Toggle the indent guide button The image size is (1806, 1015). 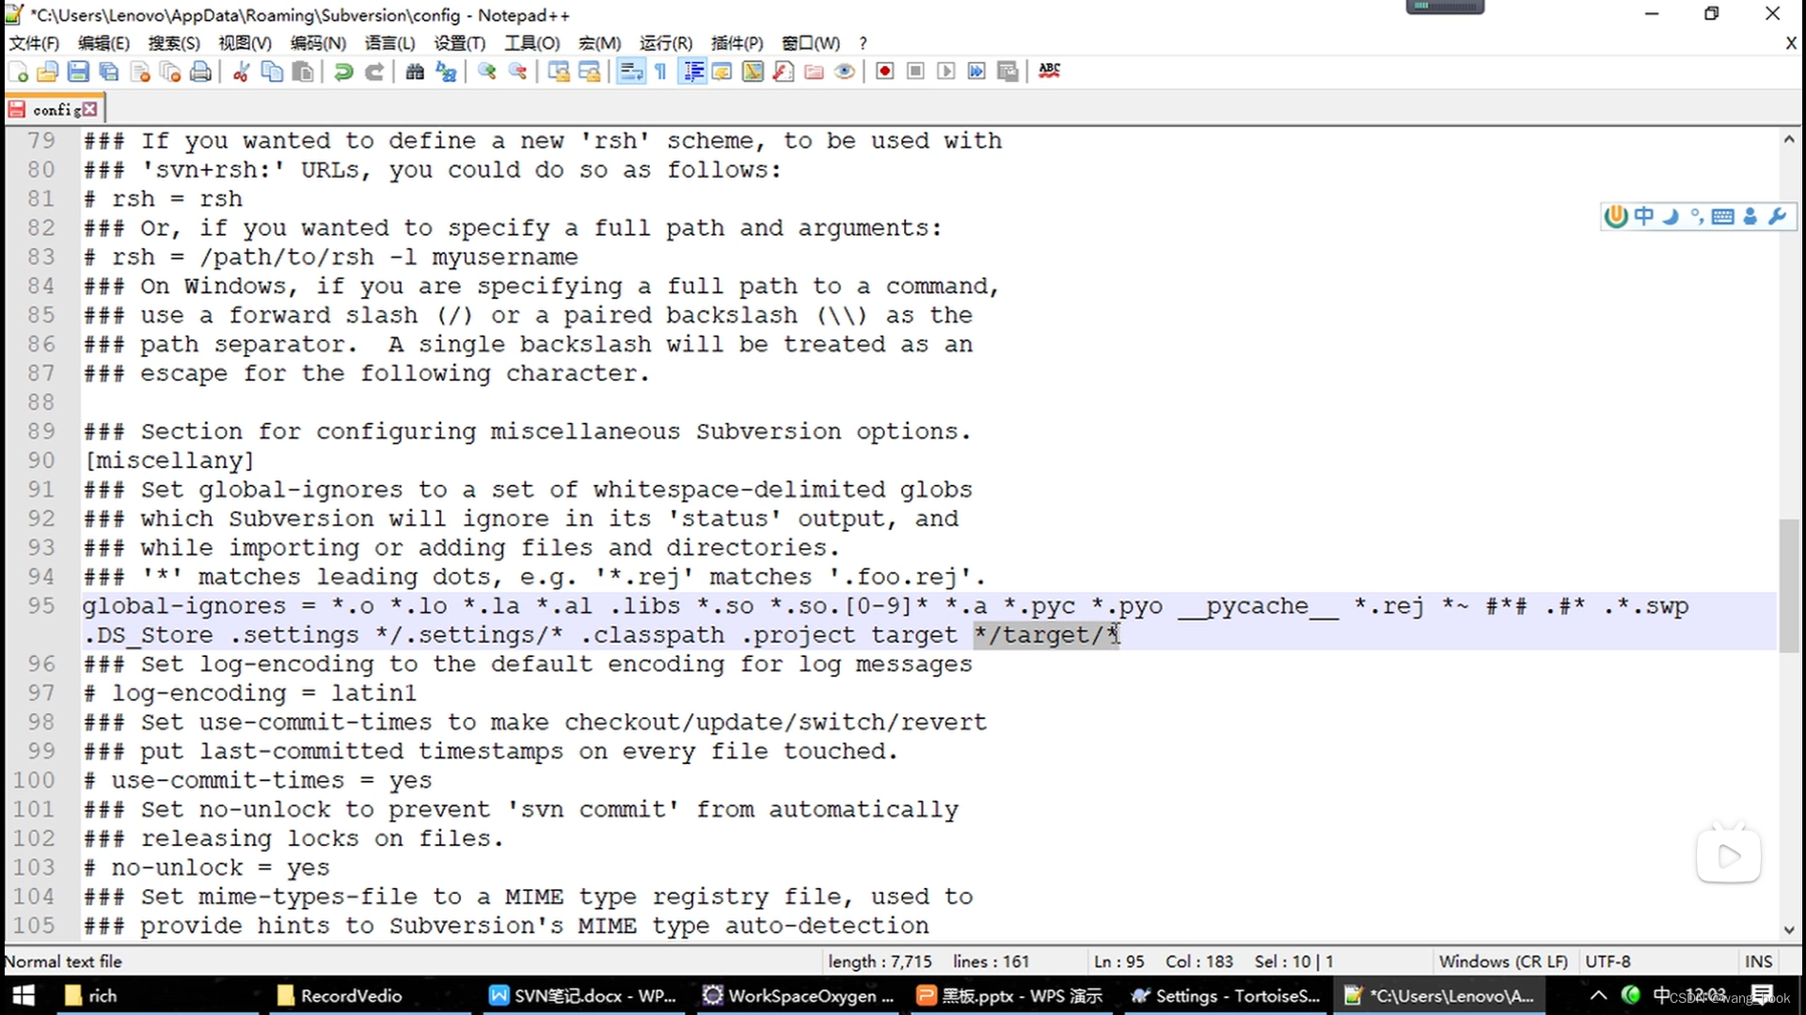coord(693,71)
